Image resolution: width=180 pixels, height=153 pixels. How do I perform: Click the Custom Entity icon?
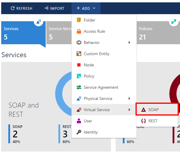pos(79,54)
